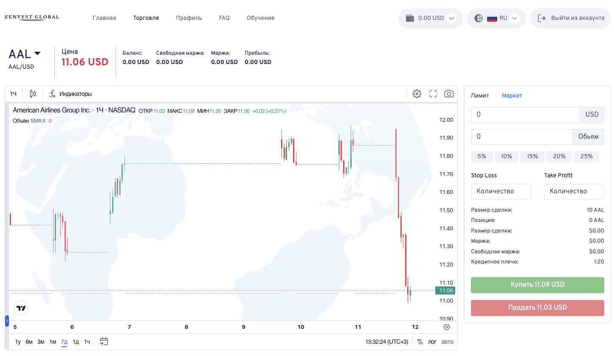Select the 15% amount preset

pos(532,157)
